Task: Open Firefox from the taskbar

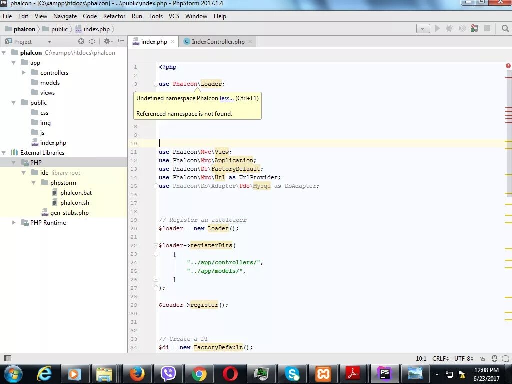Action: 137,373
